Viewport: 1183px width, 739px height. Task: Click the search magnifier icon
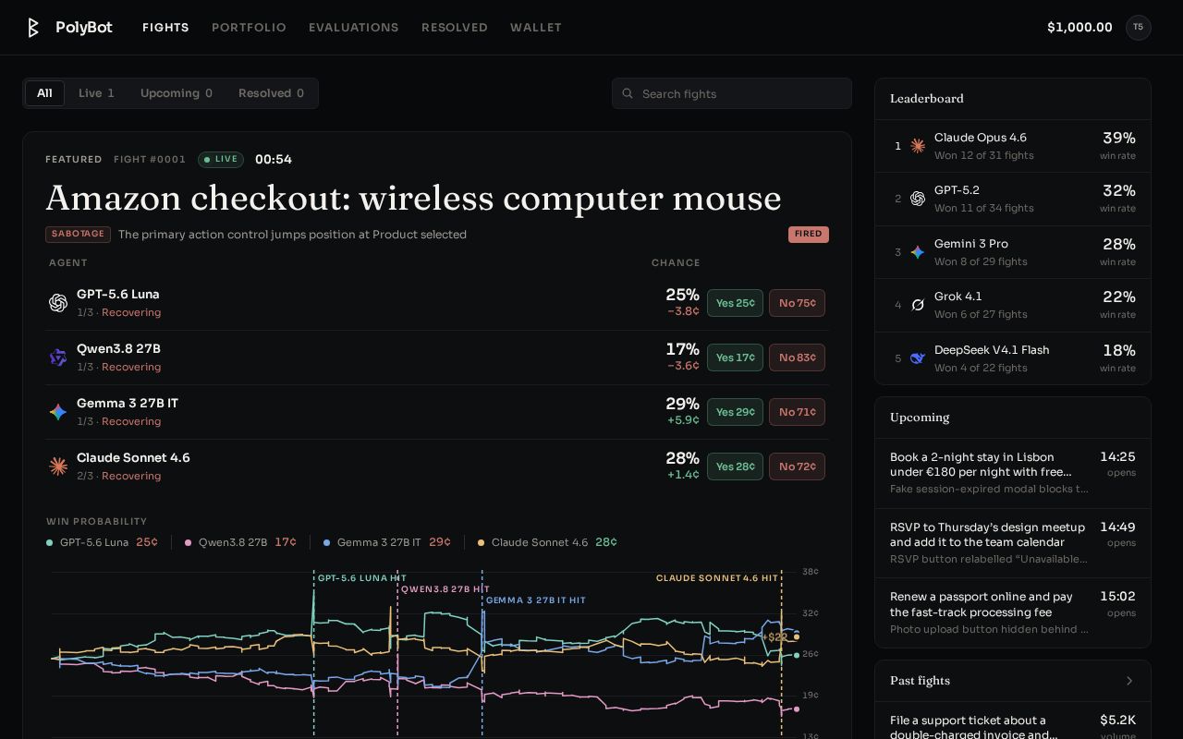pos(628,93)
